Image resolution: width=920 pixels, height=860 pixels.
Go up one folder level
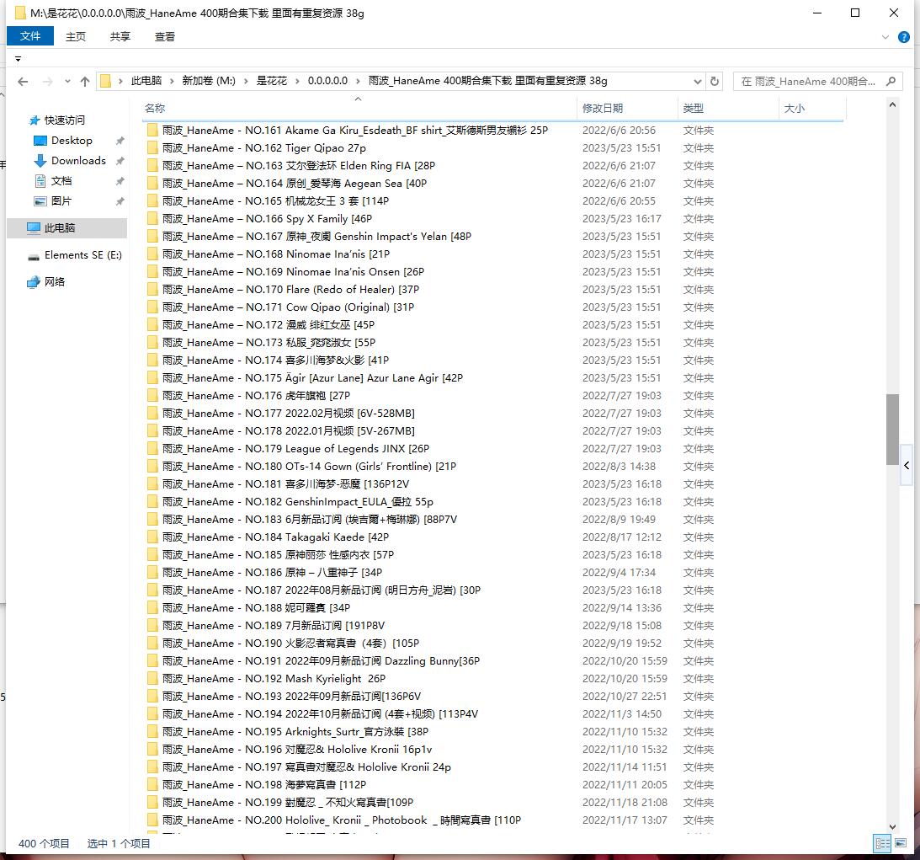coord(85,82)
